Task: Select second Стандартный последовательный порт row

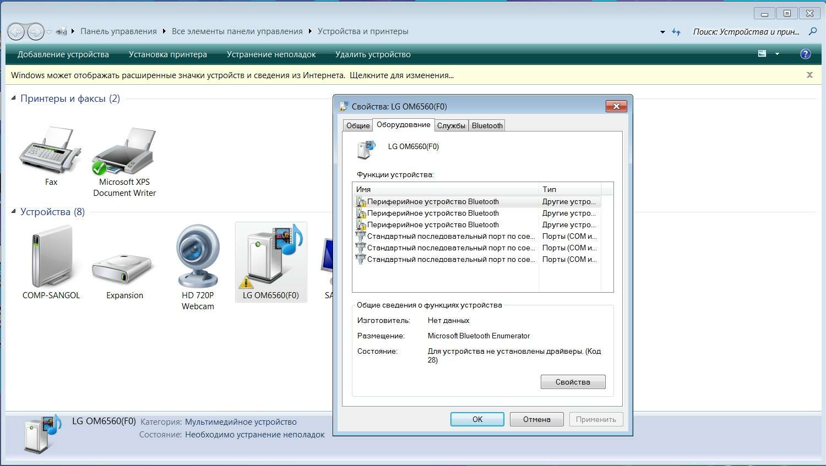Action: (477, 248)
